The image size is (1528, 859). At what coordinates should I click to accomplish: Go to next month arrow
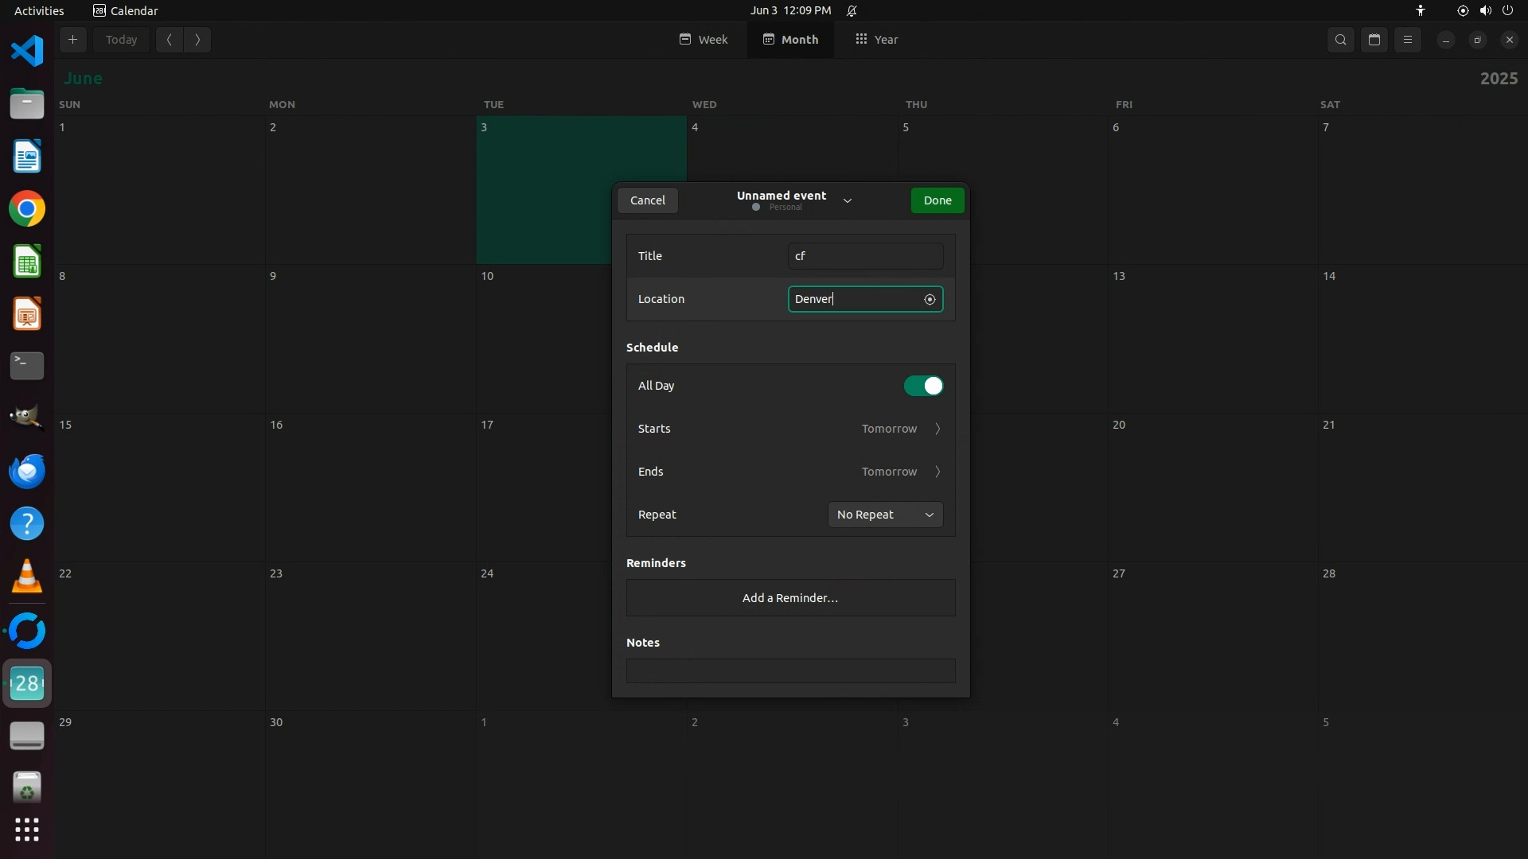point(197,40)
